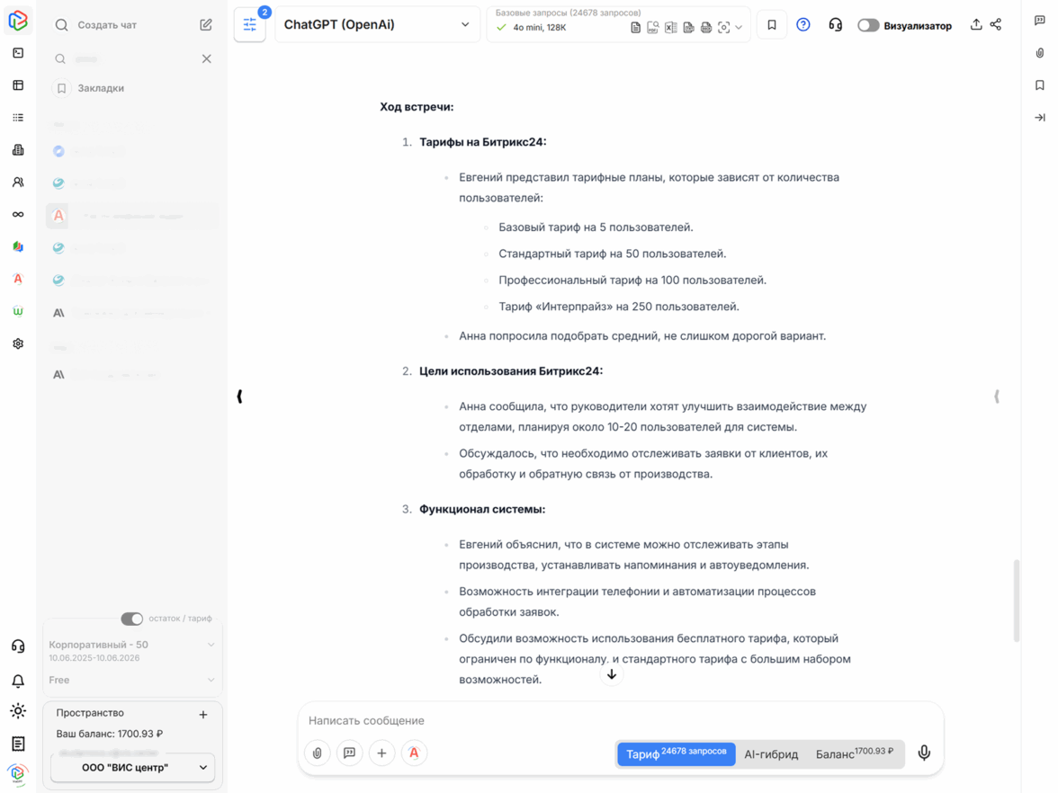Select the AI-гибрид tab
The width and height of the screenshot is (1058, 793).
pyautogui.click(x=771, y=754)
